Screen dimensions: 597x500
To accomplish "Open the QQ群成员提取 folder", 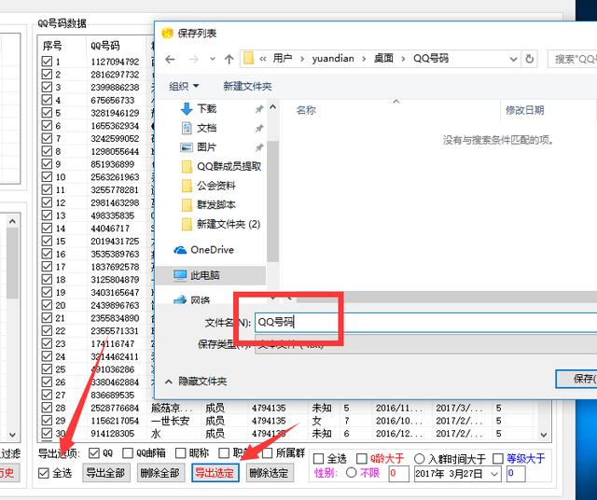I will [229, 167].
